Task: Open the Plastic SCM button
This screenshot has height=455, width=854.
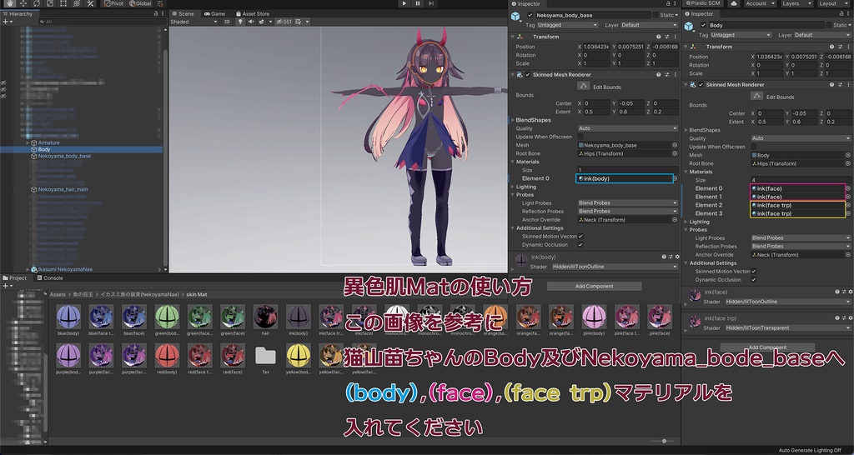Action: 702,3
